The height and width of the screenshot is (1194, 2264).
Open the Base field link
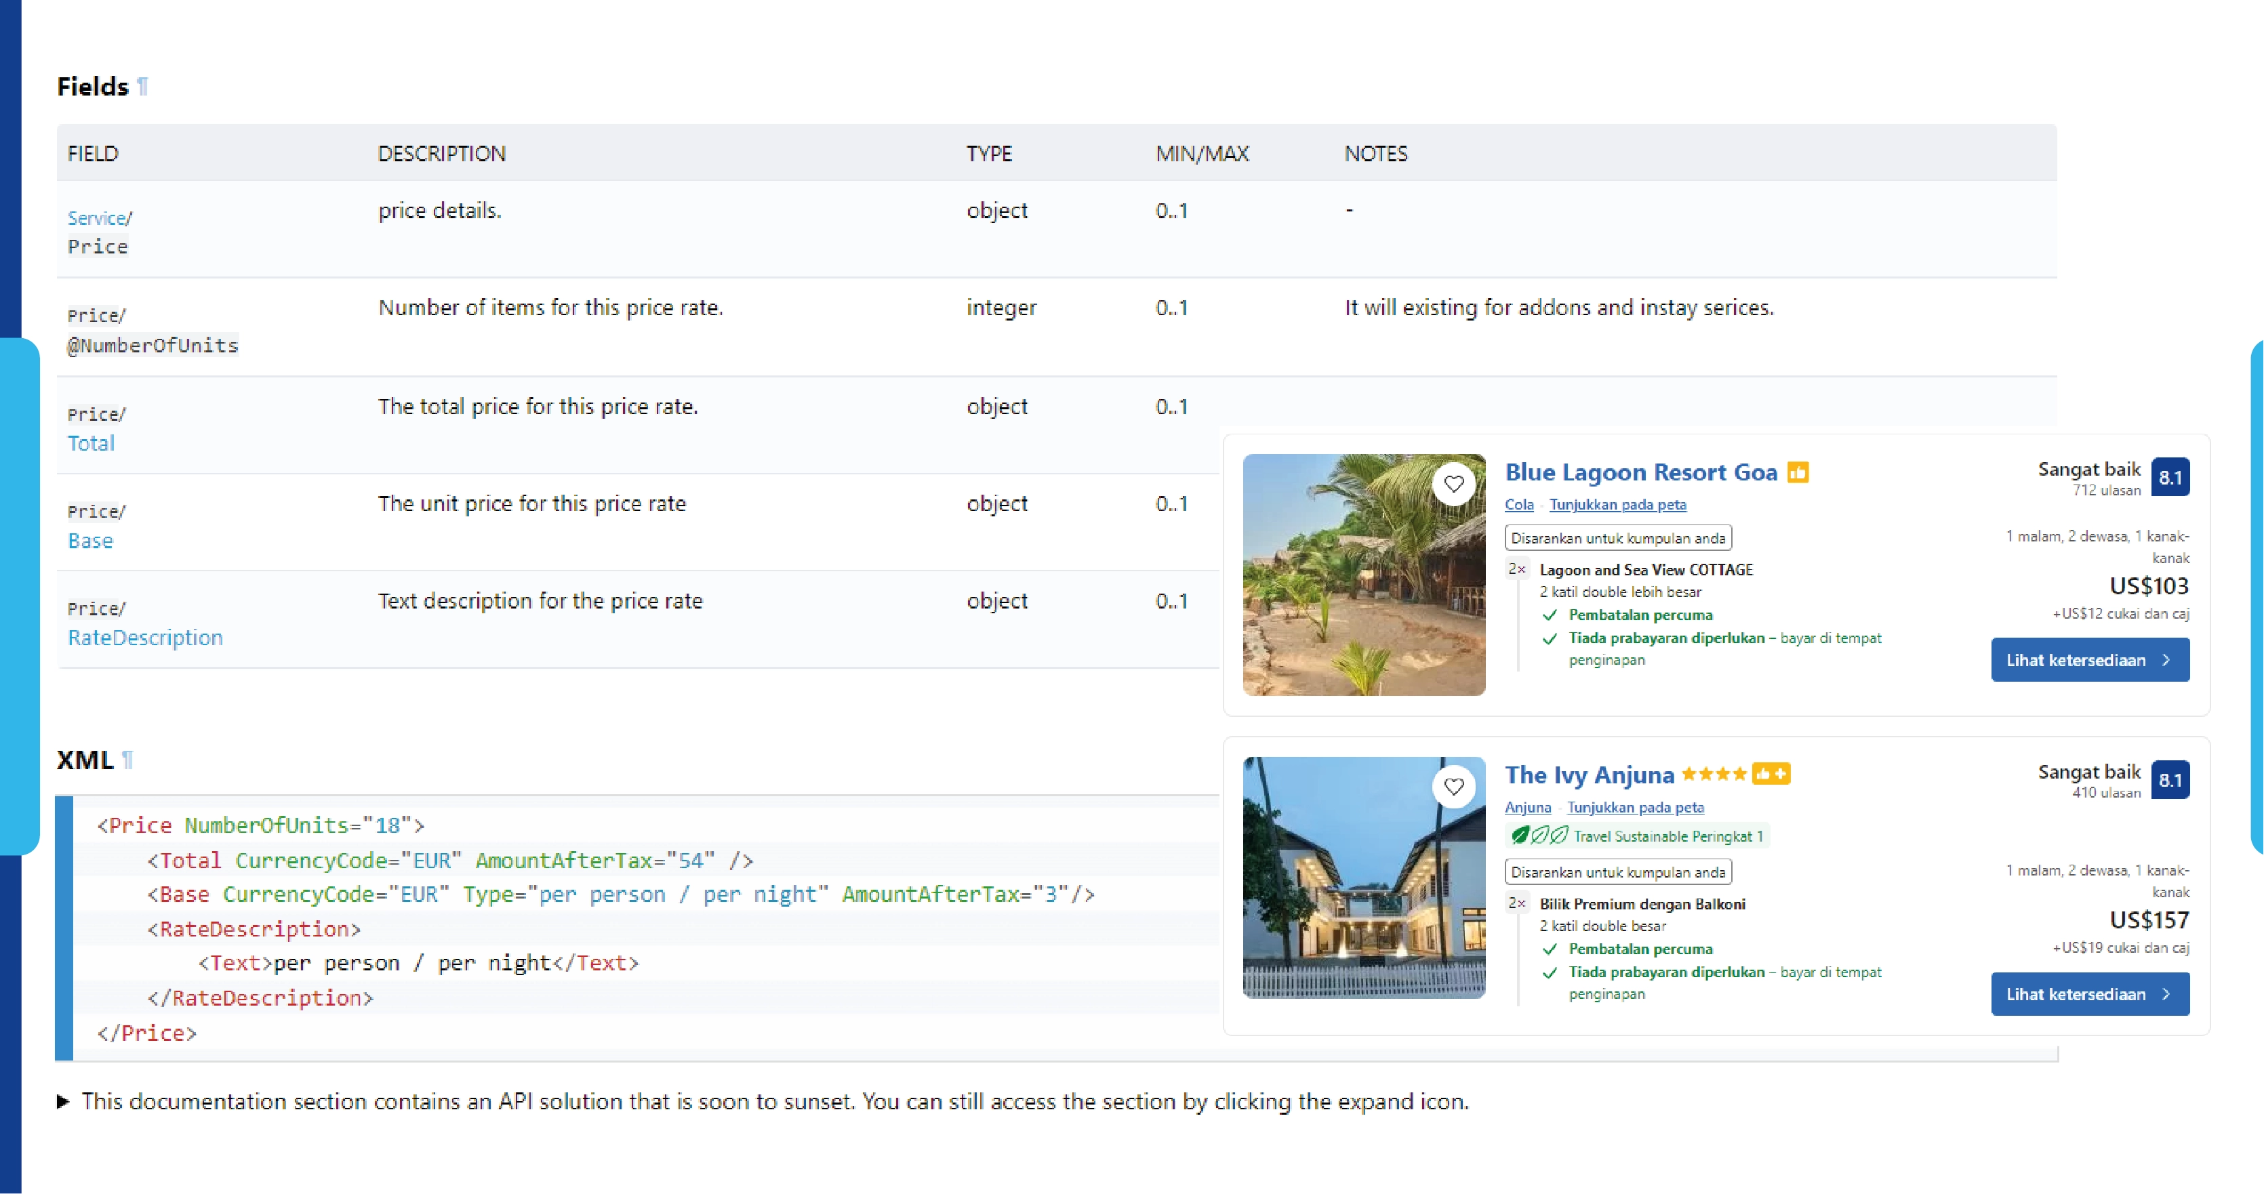pos(91,541)
